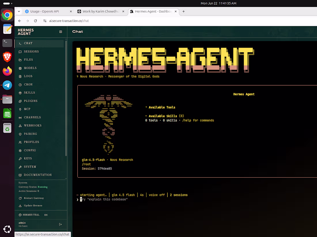
Task: Expand the Available Tools section
Action: tap(160, 107)
